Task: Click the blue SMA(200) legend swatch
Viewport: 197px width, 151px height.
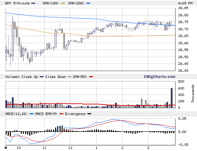Action: (88, 3)
